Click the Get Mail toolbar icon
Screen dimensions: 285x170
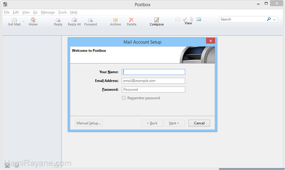14,20
